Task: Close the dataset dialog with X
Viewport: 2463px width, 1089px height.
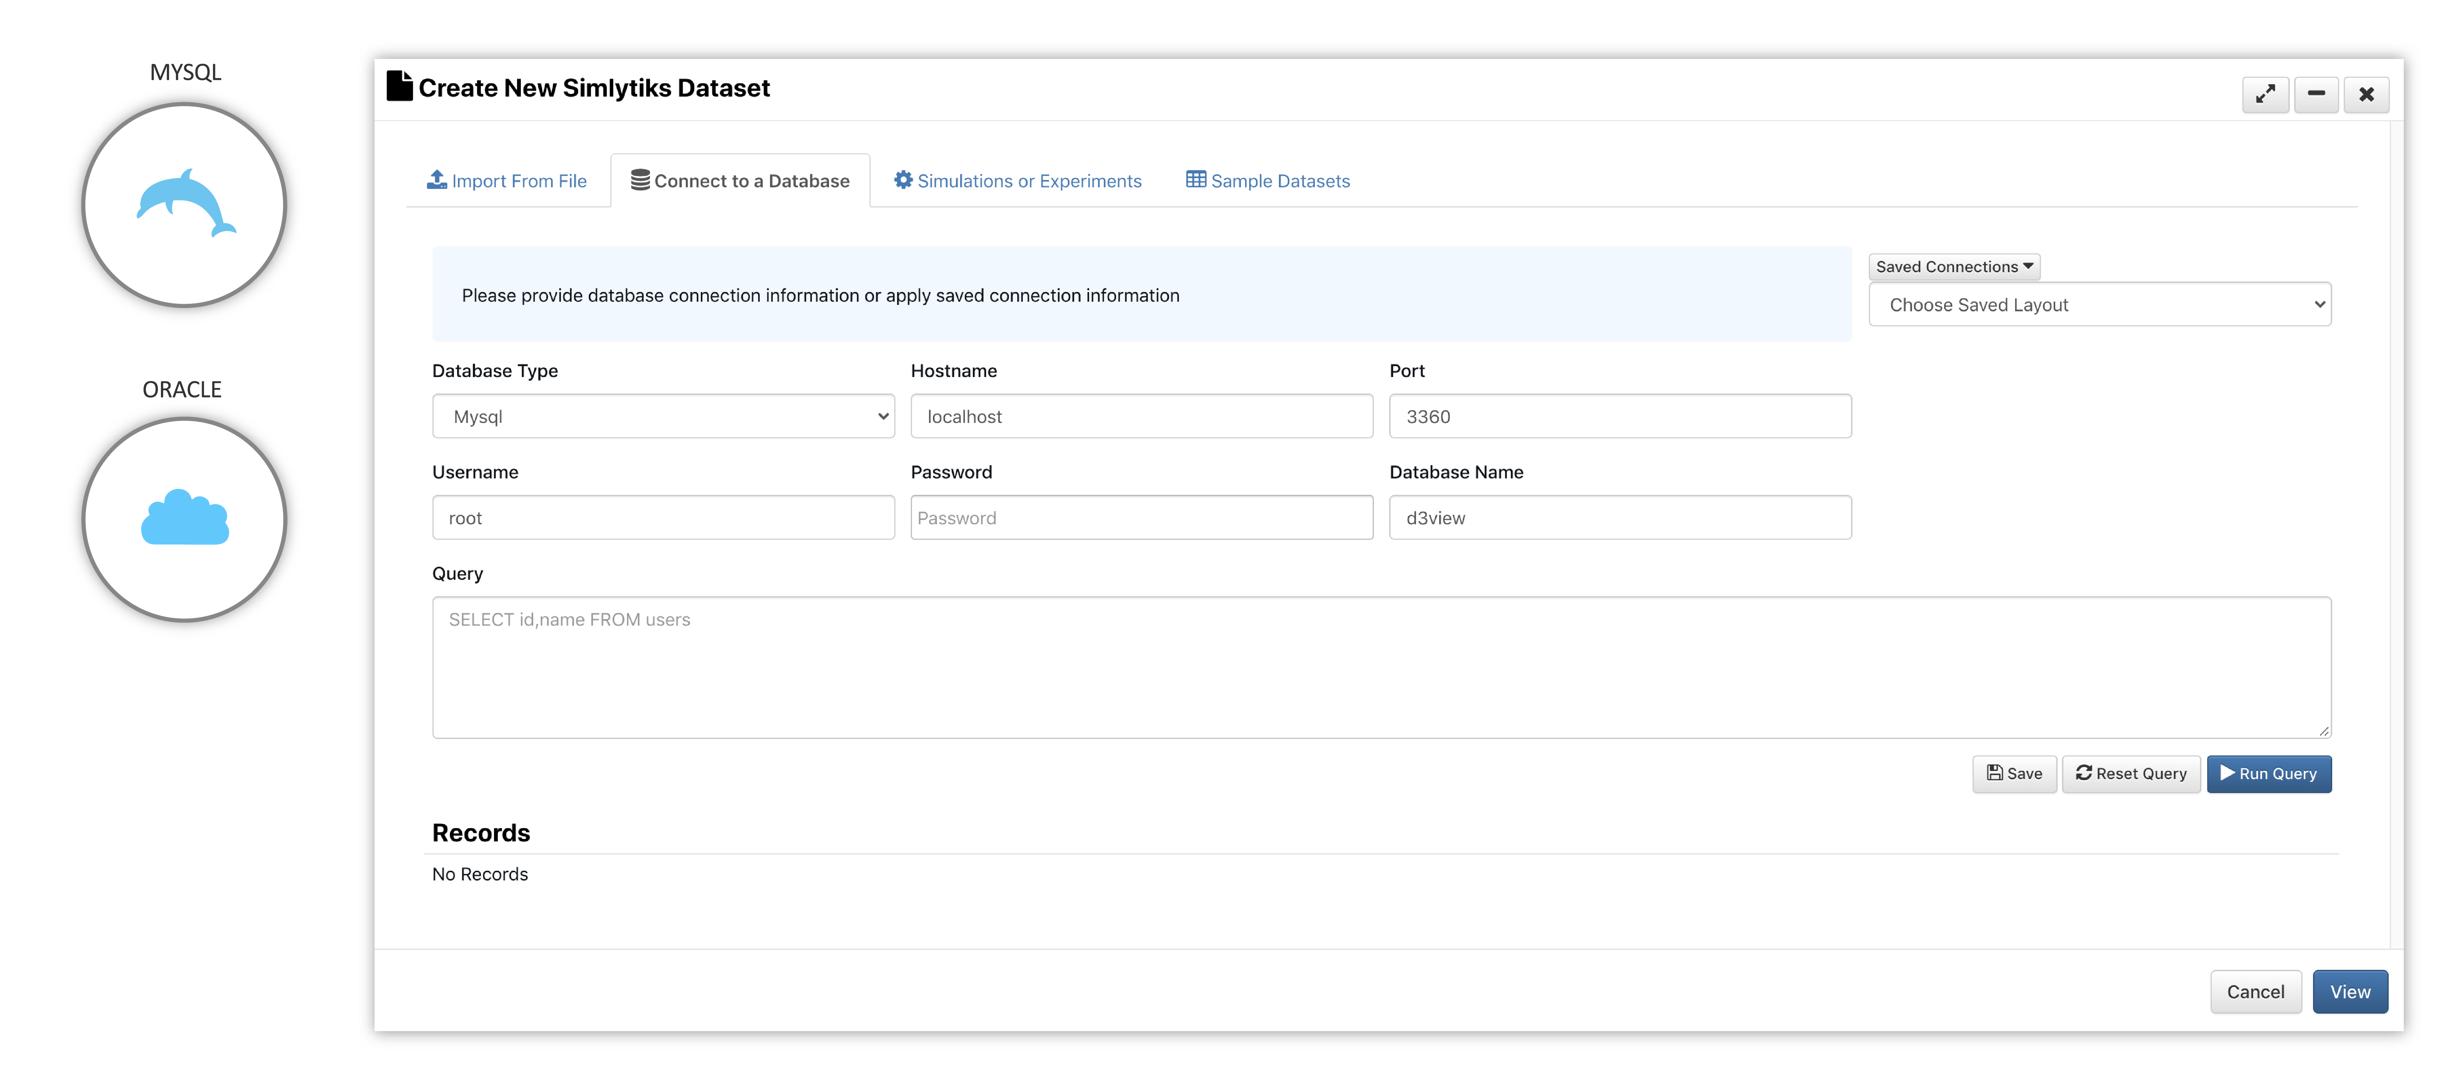Action: click(2366, 95)
